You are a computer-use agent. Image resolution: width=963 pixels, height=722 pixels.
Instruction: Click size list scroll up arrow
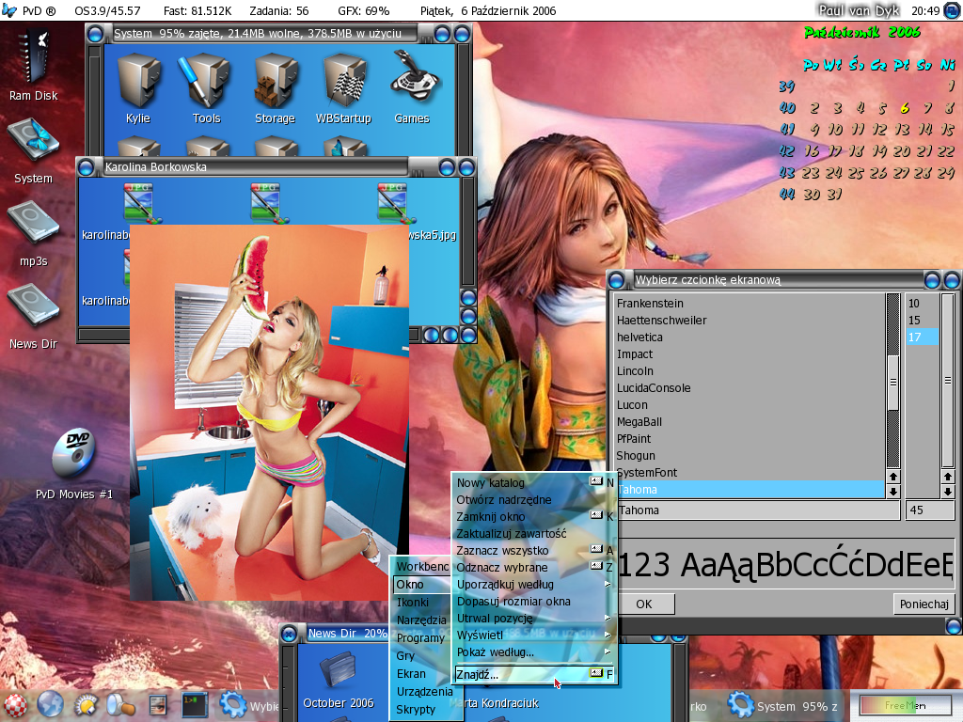(947, 477)
